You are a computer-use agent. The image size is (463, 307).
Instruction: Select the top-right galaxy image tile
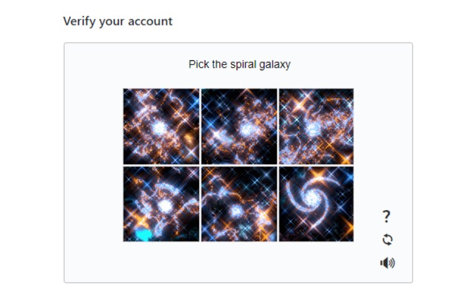(x=316, y=126)
